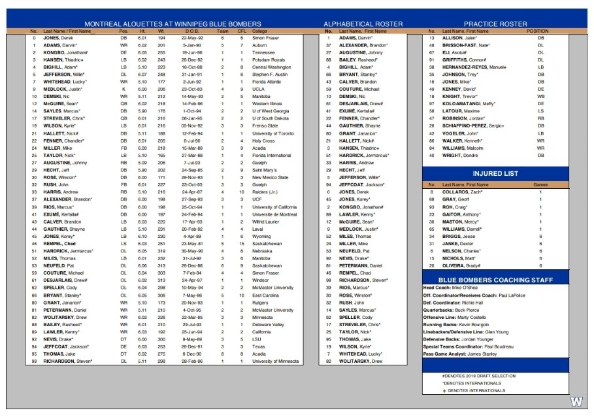Click the 'East Carolina' college entry
The image size is (594, 419).
265,295
